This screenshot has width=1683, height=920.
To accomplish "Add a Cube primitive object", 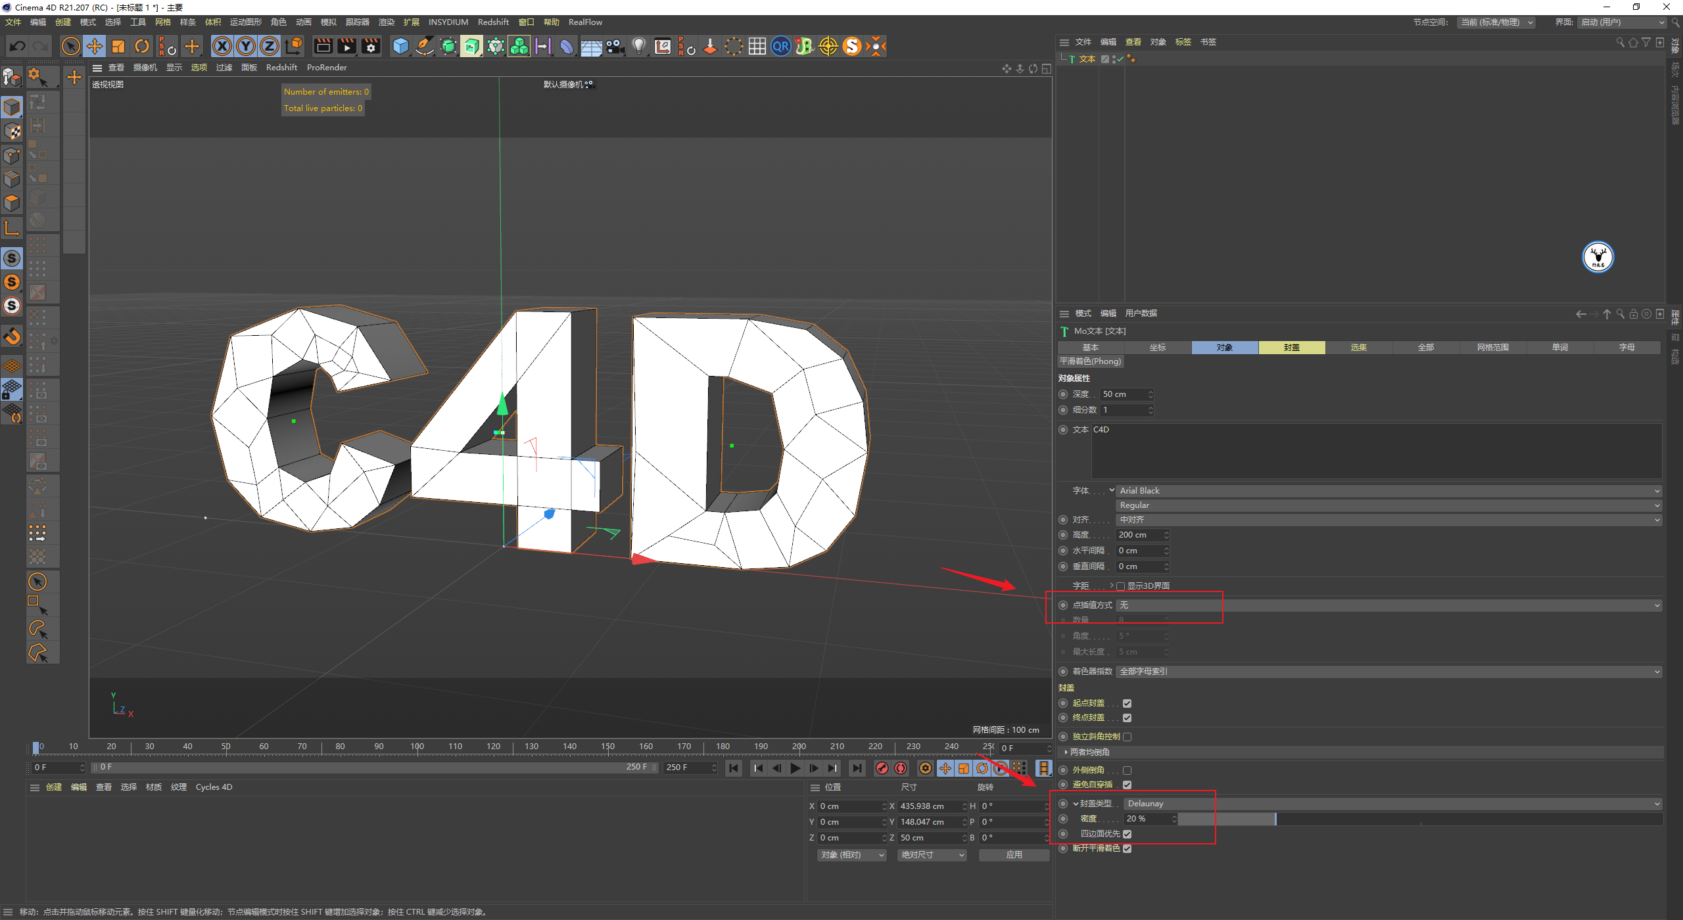I will coord(400,46).
